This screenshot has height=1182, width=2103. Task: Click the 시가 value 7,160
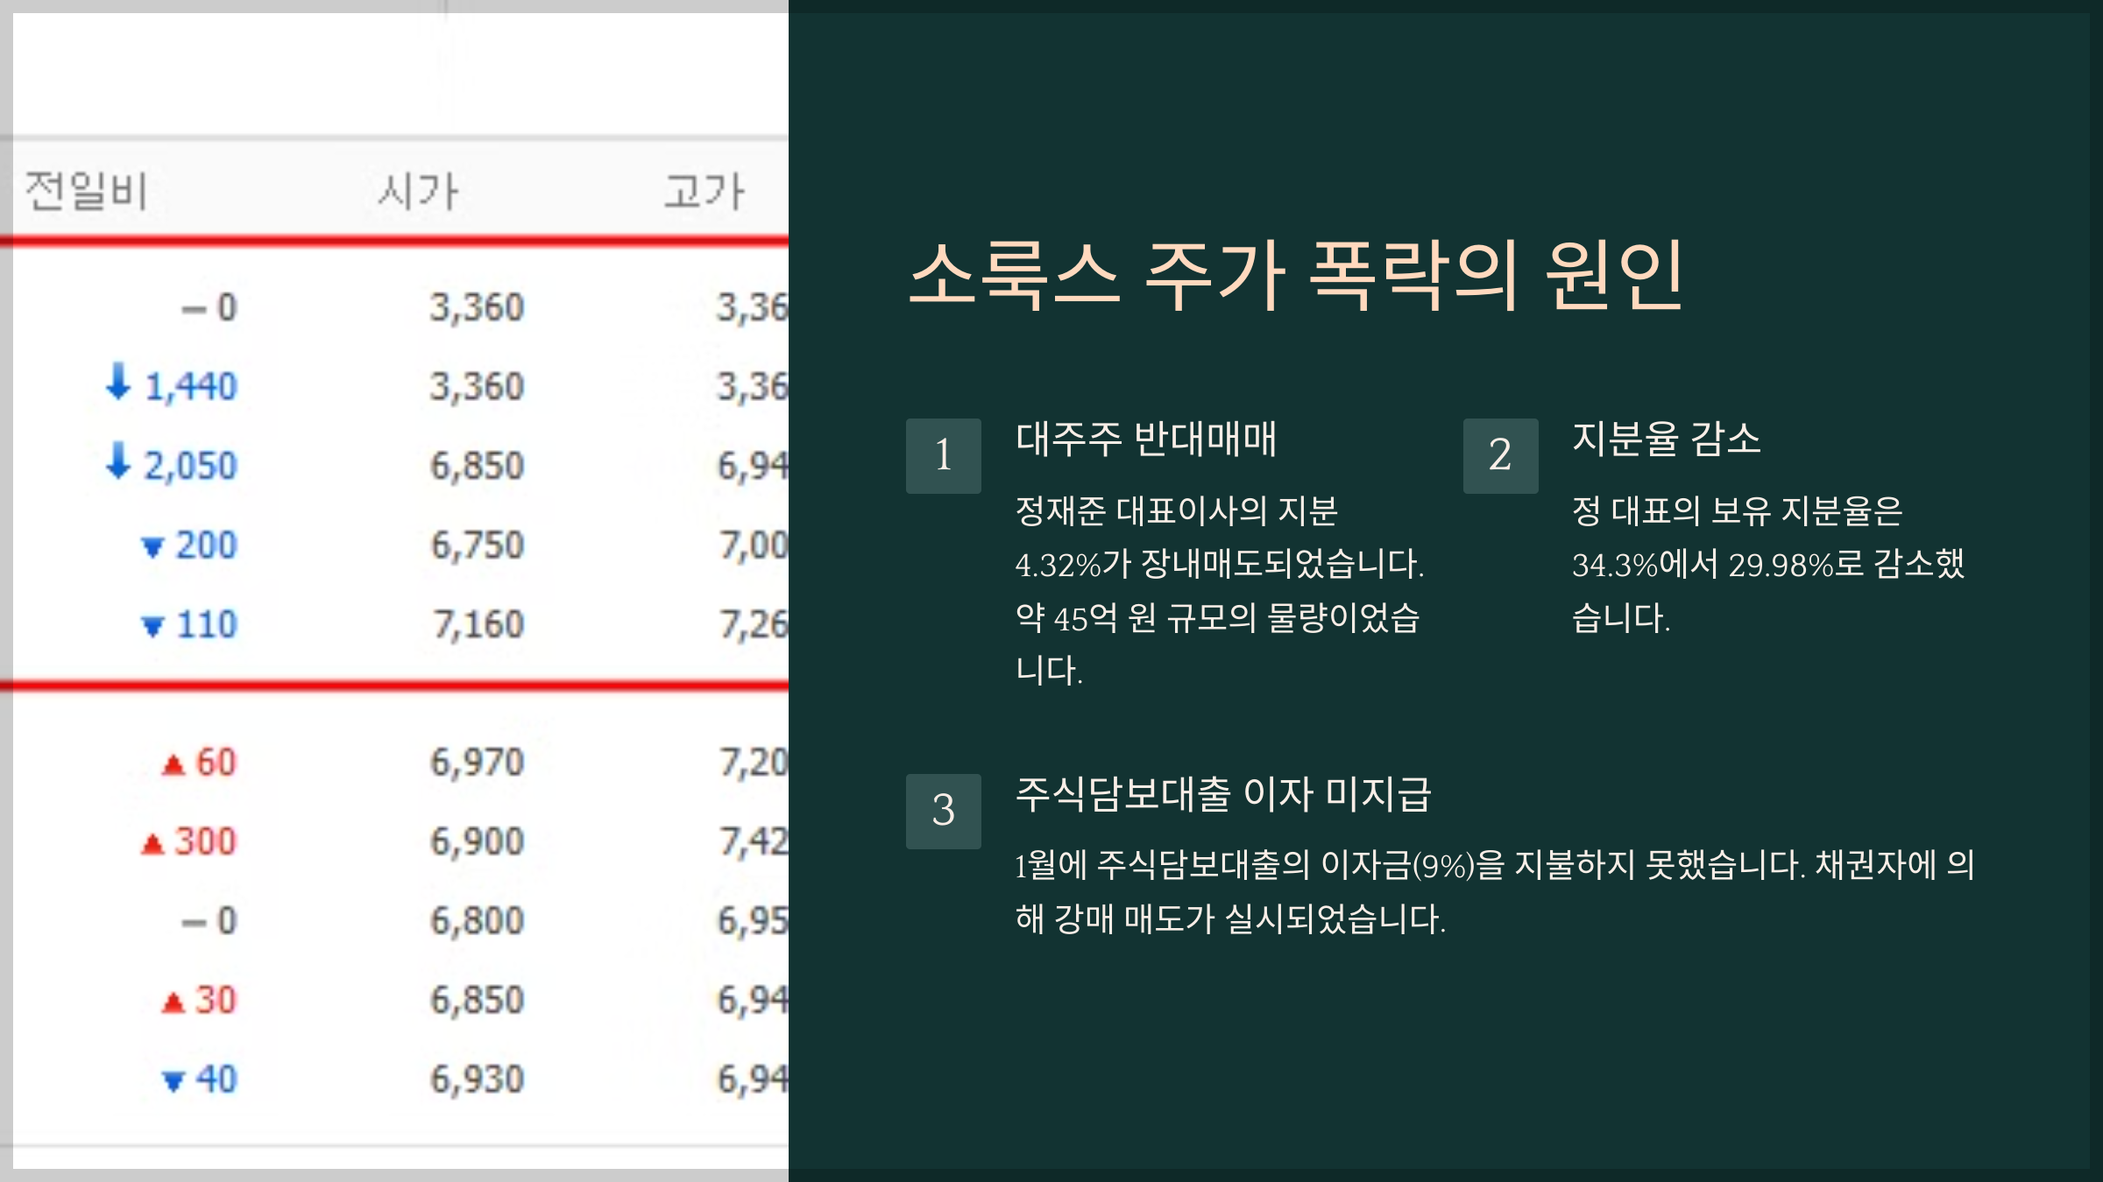point(478,625)
